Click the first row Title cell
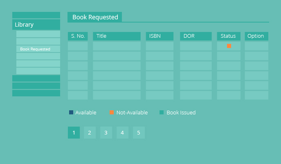This screenshot has width=281, height=164. coord(117,46)
